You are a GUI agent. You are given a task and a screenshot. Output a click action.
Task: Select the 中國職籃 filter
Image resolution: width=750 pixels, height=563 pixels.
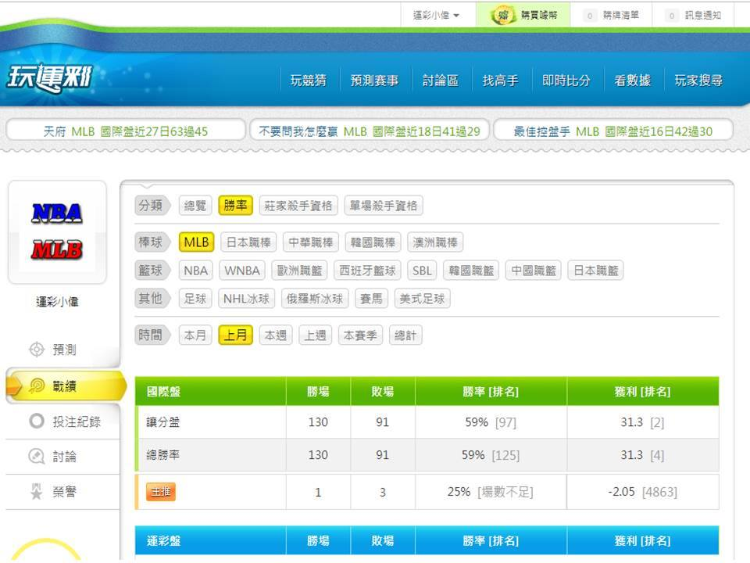534,270
